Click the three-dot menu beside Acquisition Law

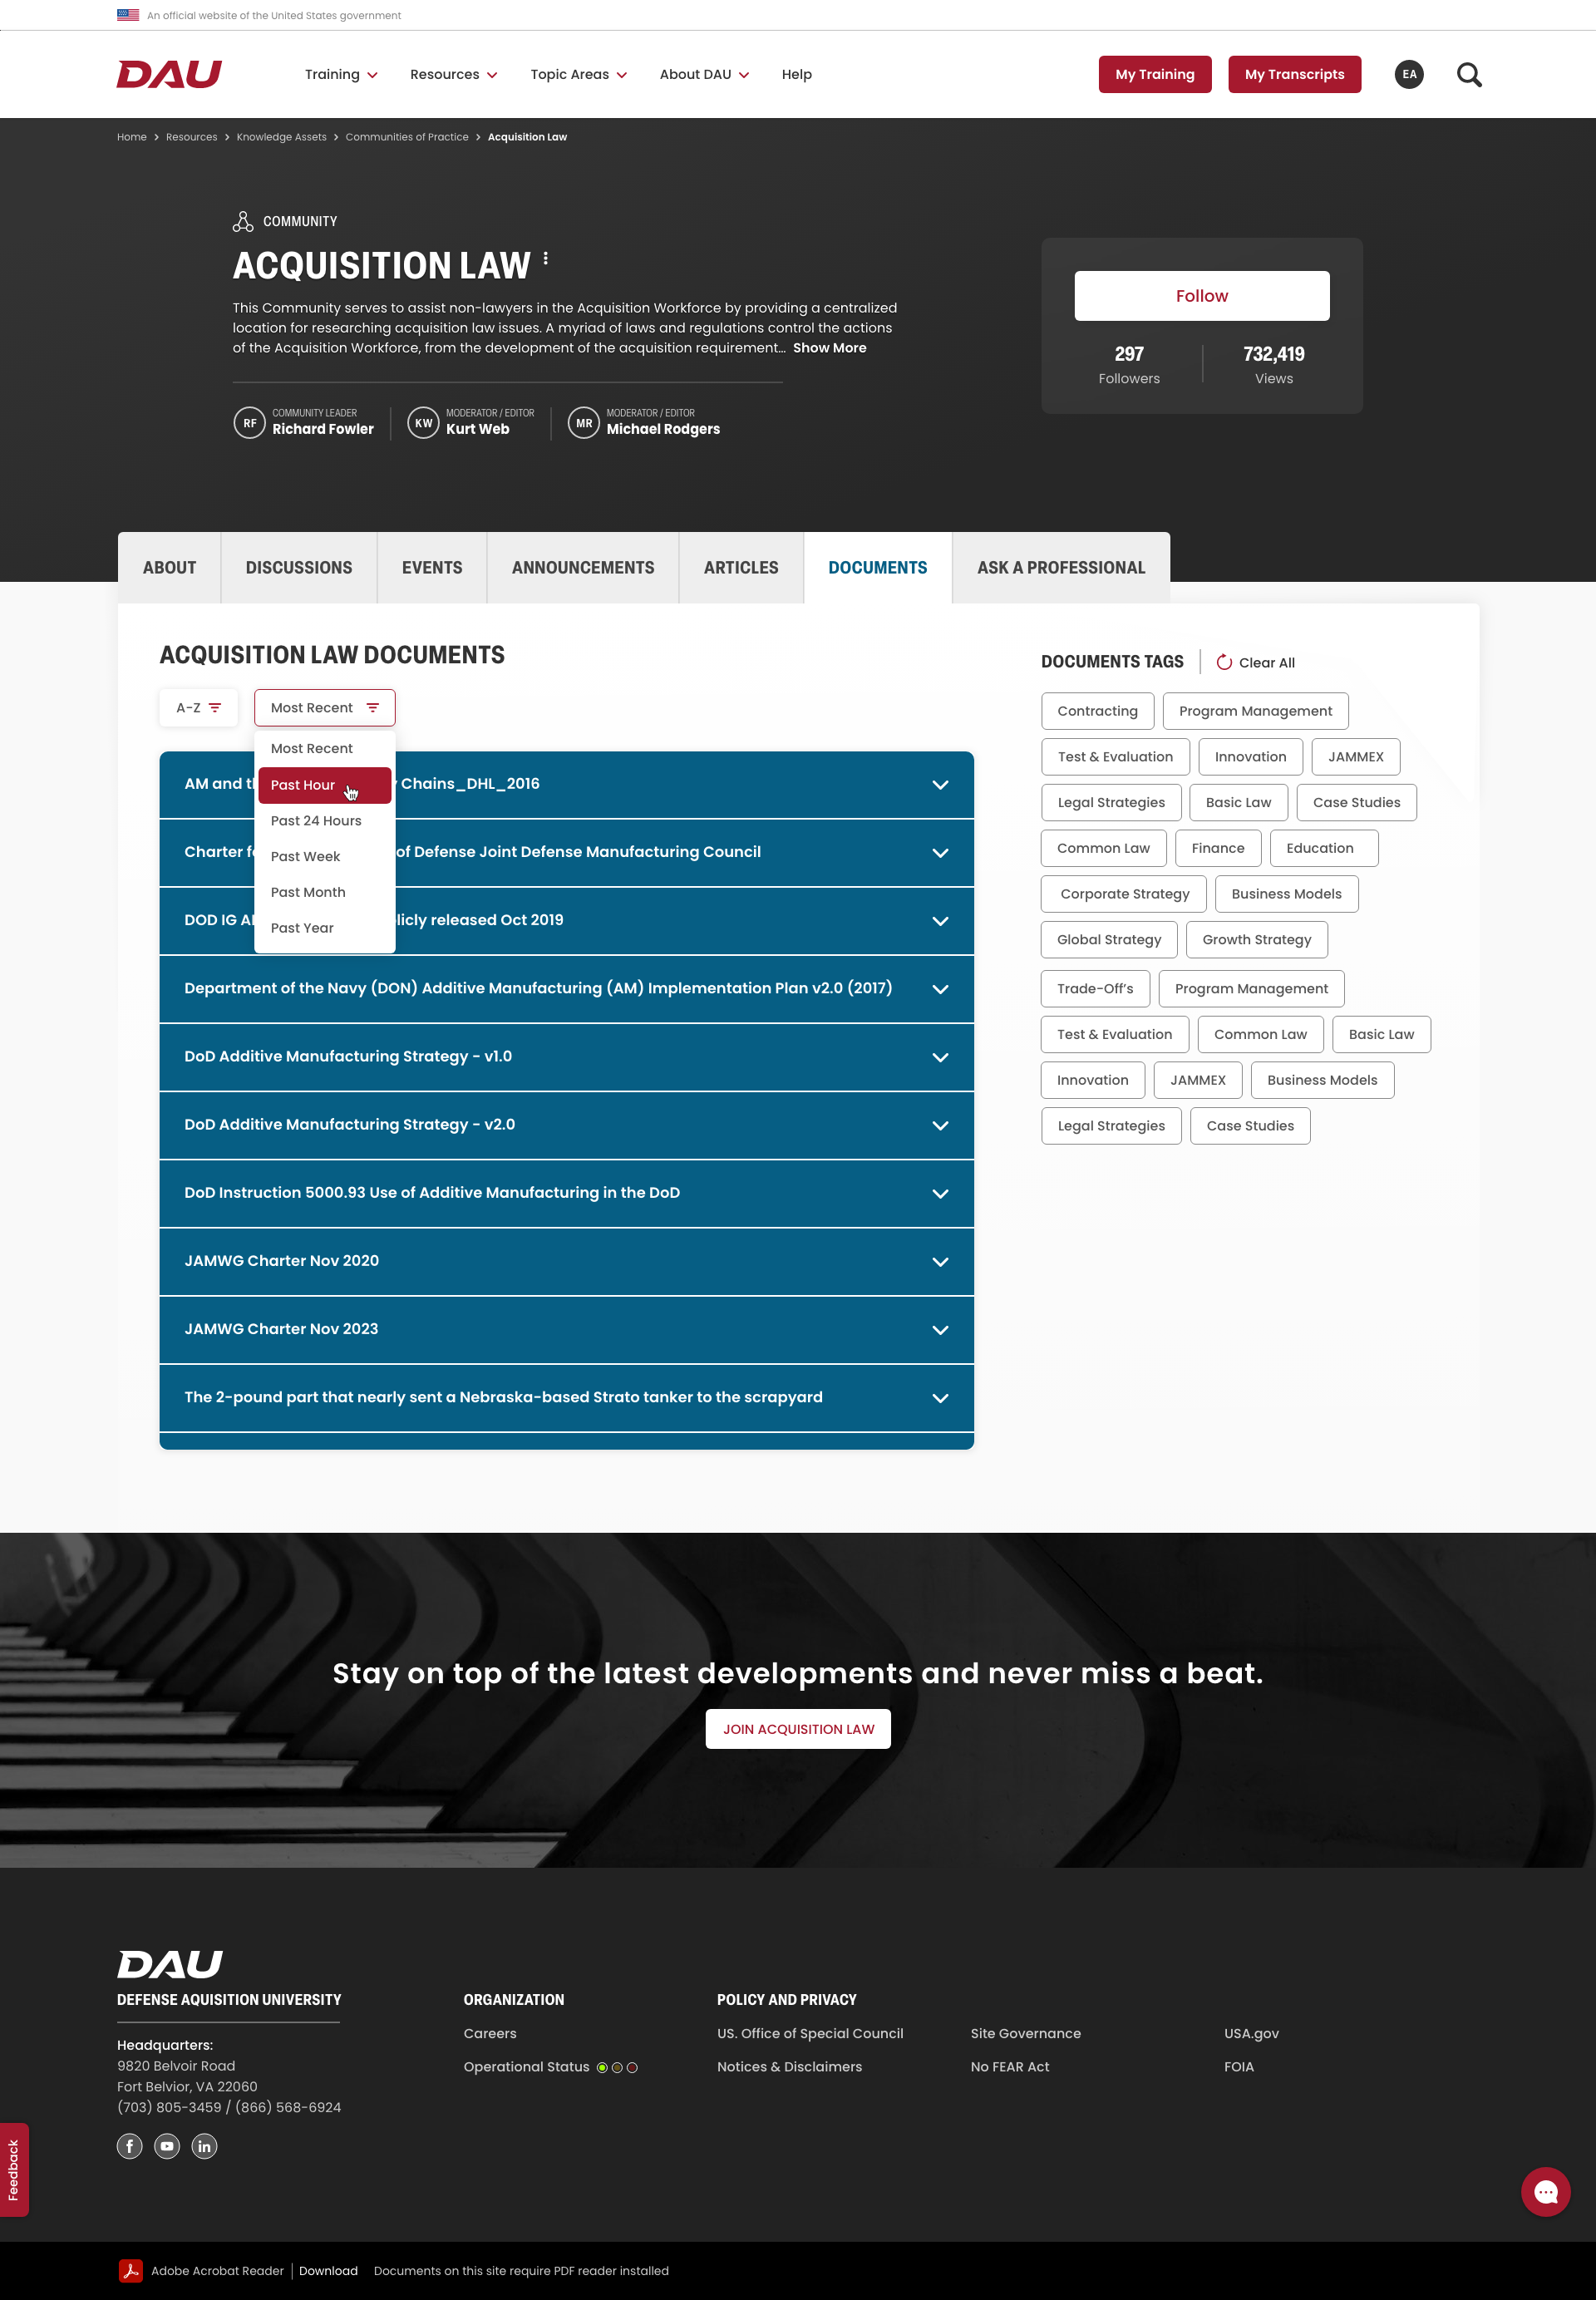click(x=545, y=259)
